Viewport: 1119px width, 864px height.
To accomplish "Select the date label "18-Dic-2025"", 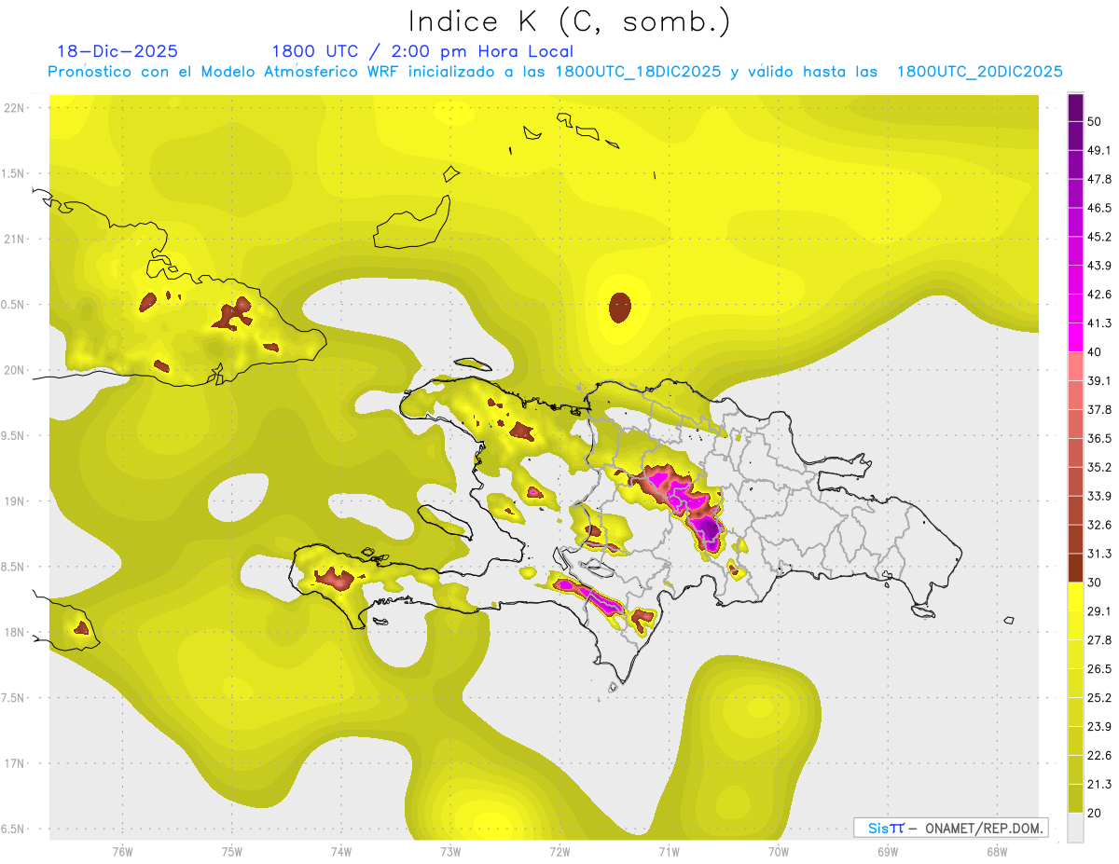I will click(x=117, y=51).
